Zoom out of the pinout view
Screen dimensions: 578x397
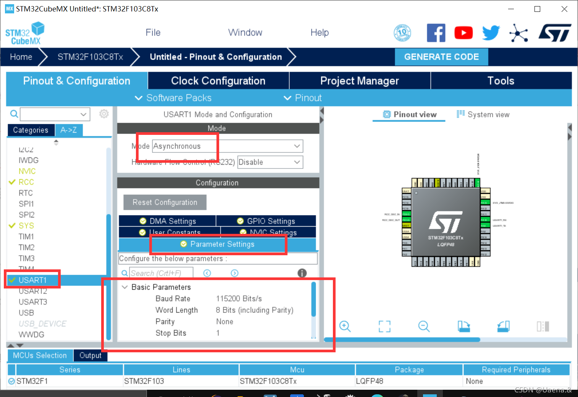coord(424,326)
